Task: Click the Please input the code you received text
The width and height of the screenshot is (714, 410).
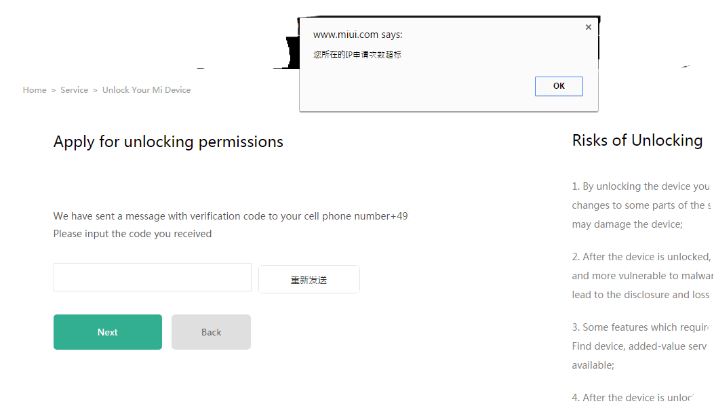Action: [x=132, y=234]
